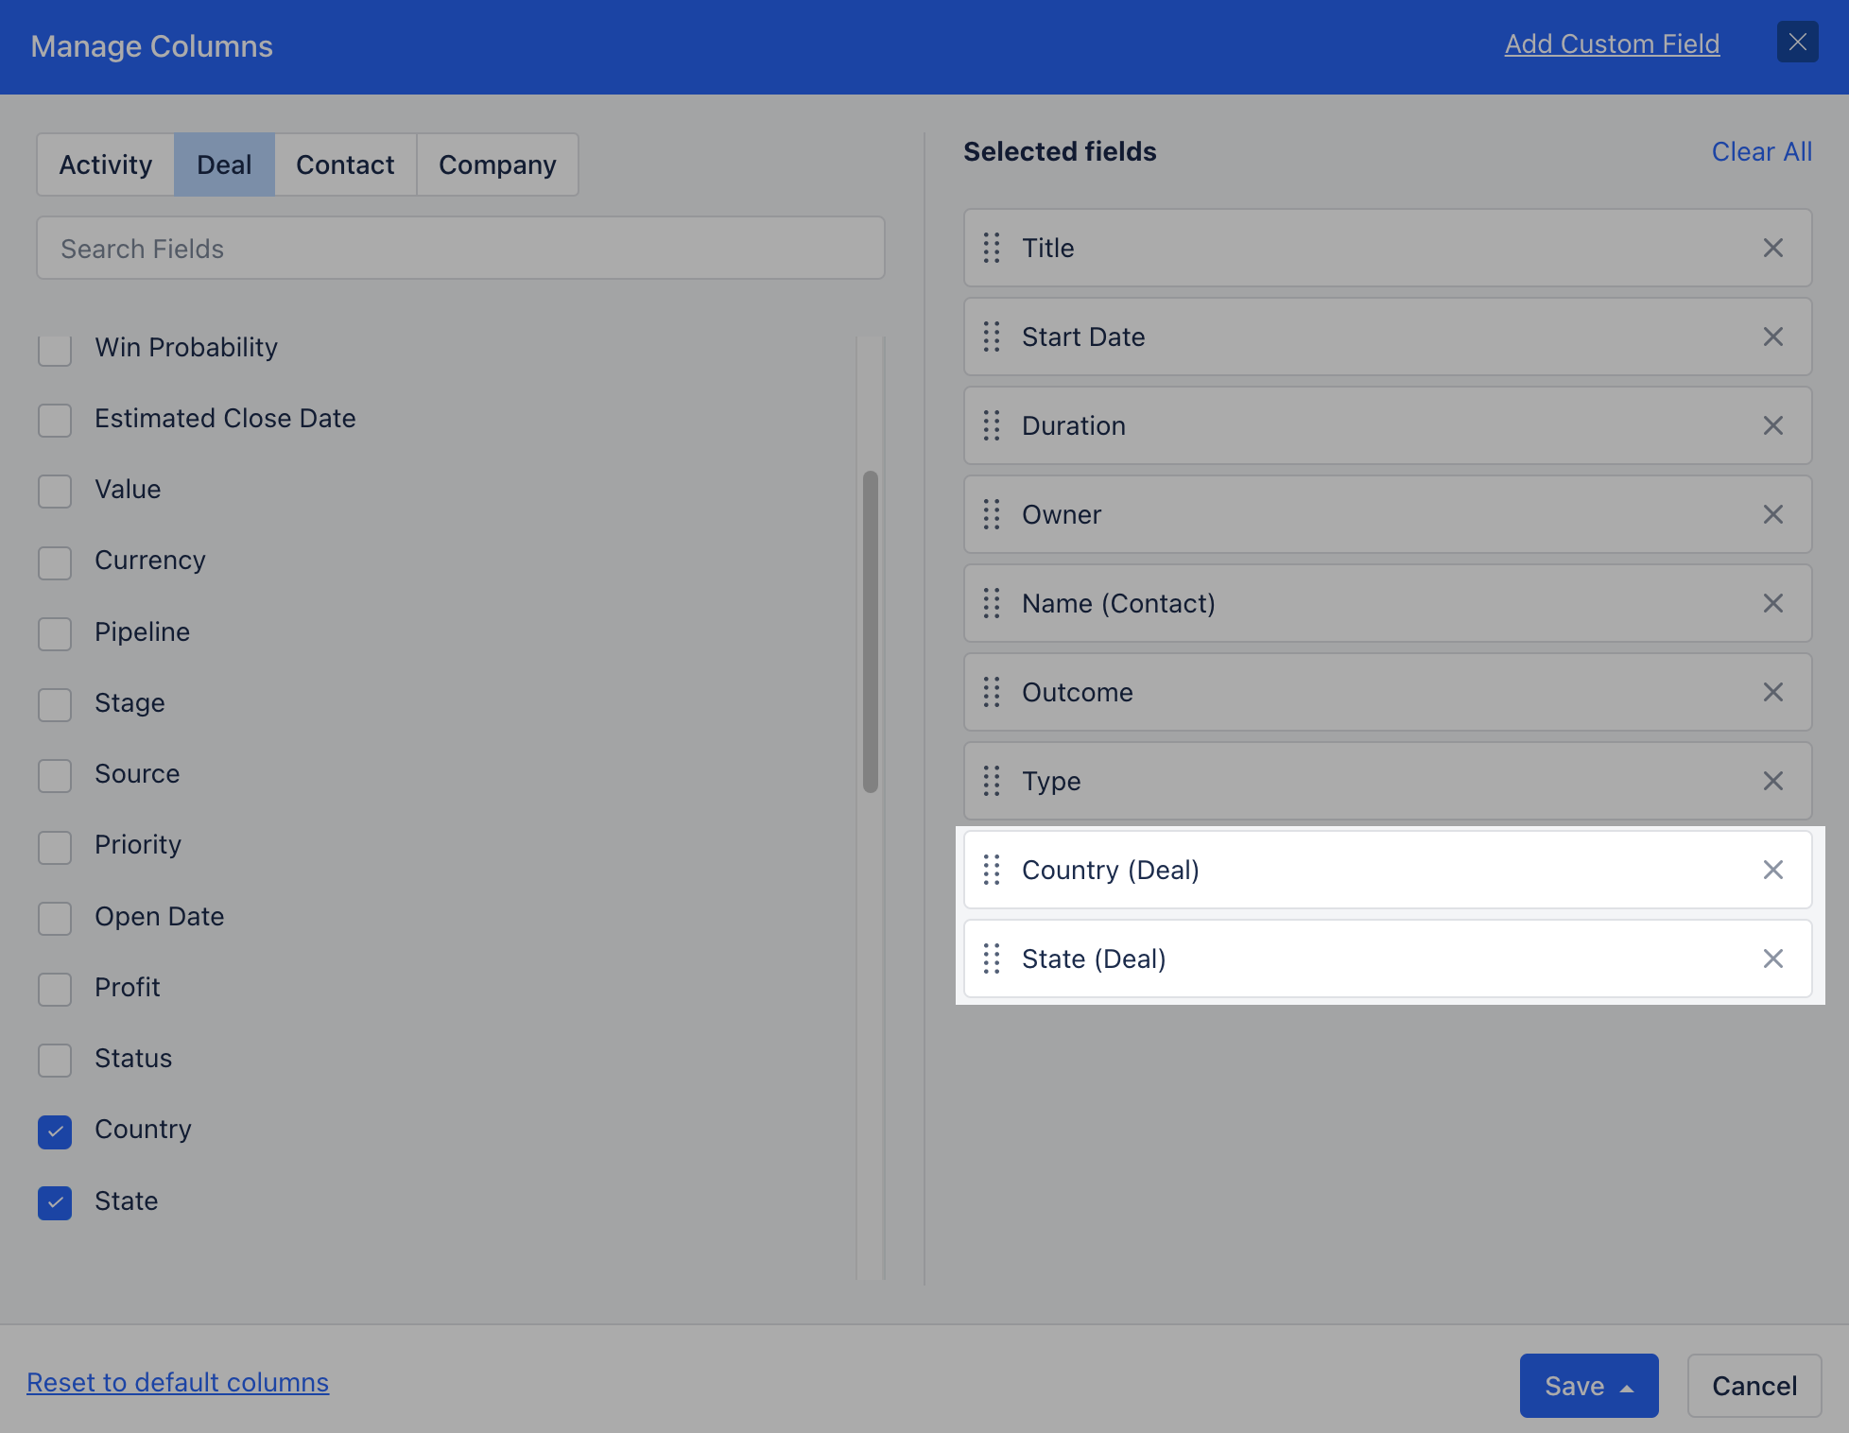Viewport: 1849px width, 1433px height.
Task: Focus the Search Fields input
Action: (x=460, y=248)
